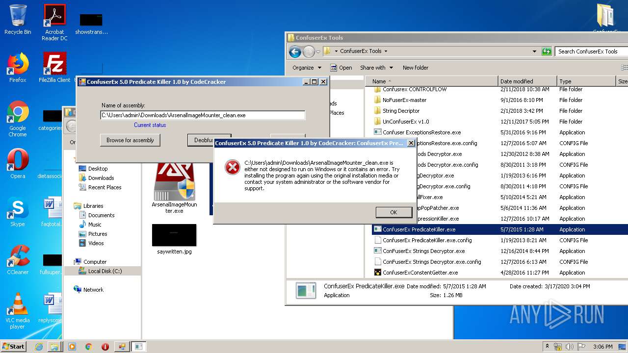Click the partially hidden Deobfuscate button
This screenshot has width=628, height=353.
pos(201,139)
